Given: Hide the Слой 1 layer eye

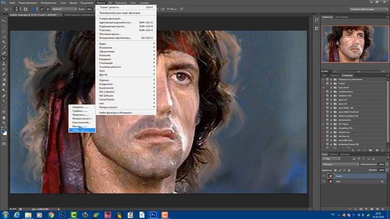Looking at the screenshot, I should pyautogui.click(x=324, y=176).
